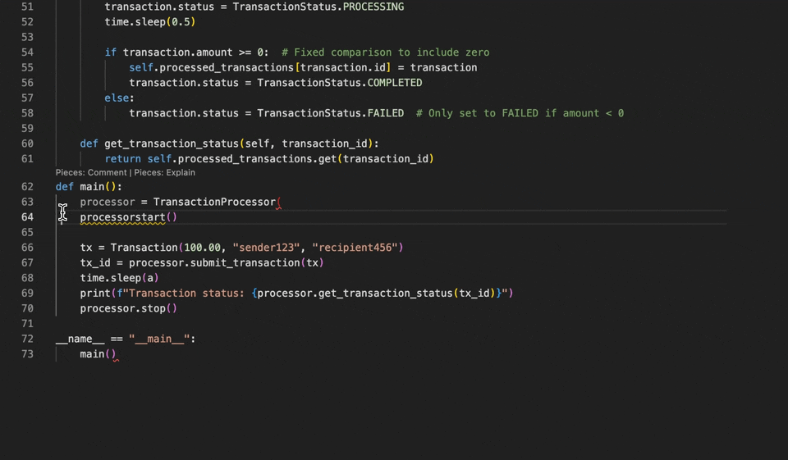
Task: Select line number 60 in the gutter
Action: [27, 143]
